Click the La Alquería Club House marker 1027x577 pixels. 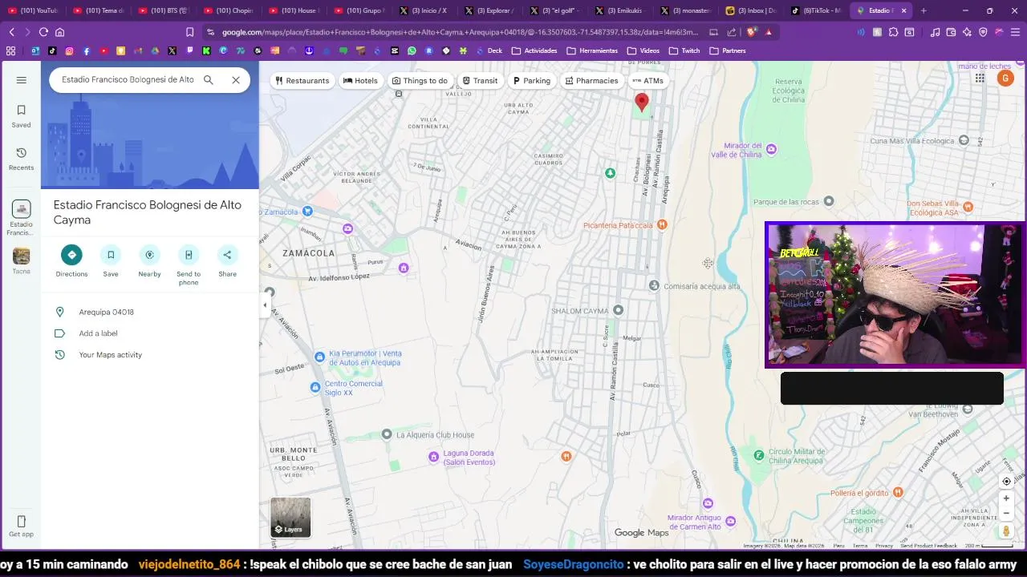[387, 434]
